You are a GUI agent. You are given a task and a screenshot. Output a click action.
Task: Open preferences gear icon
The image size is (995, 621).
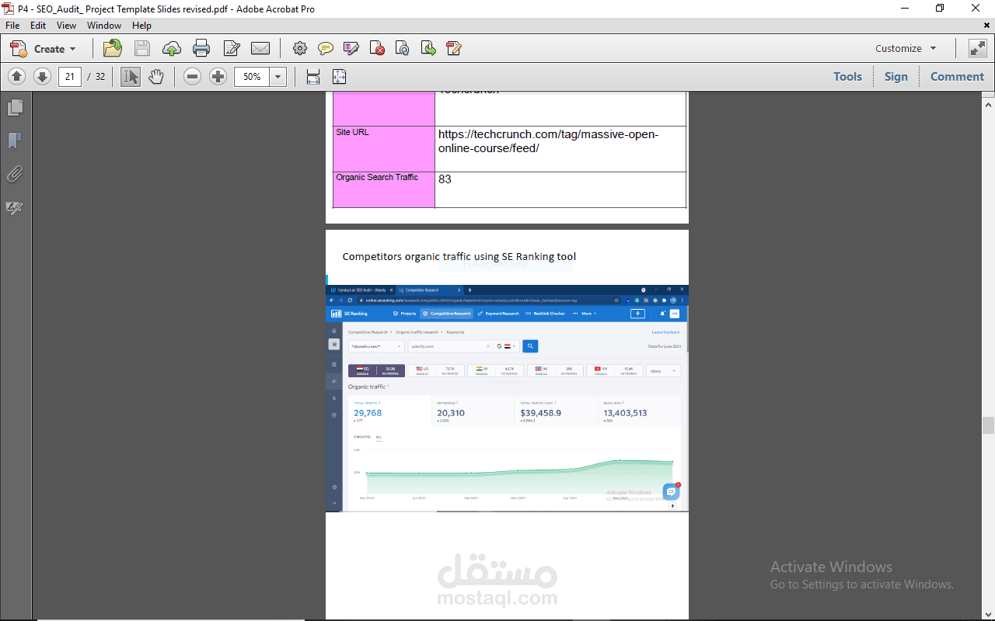tap(299, 49)
